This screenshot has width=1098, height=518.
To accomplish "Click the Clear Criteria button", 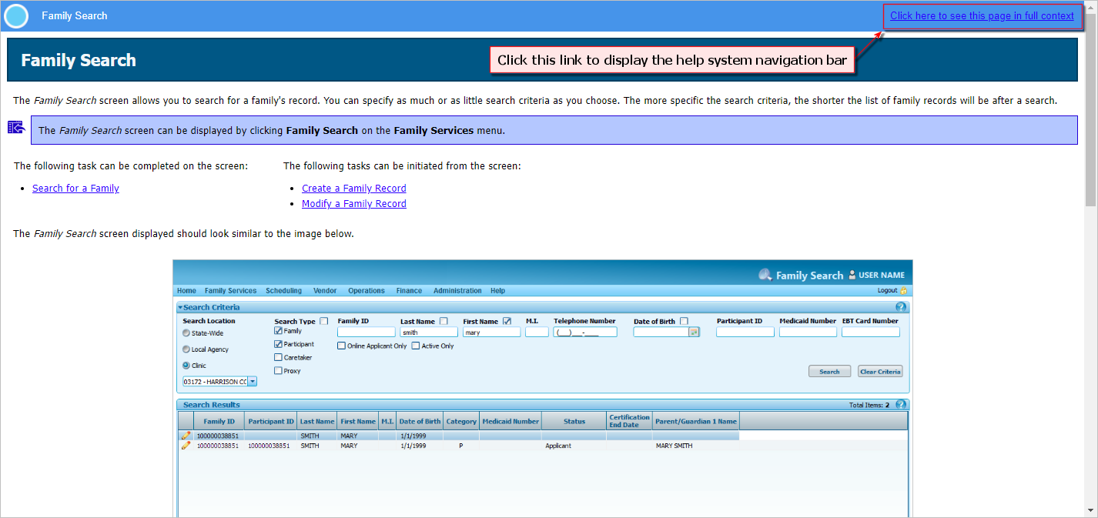I will tap(880, 371).
